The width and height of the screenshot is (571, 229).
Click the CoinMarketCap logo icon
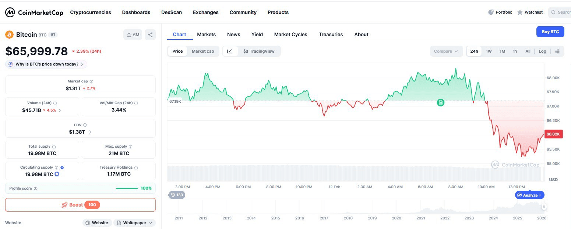coord(10,13)
